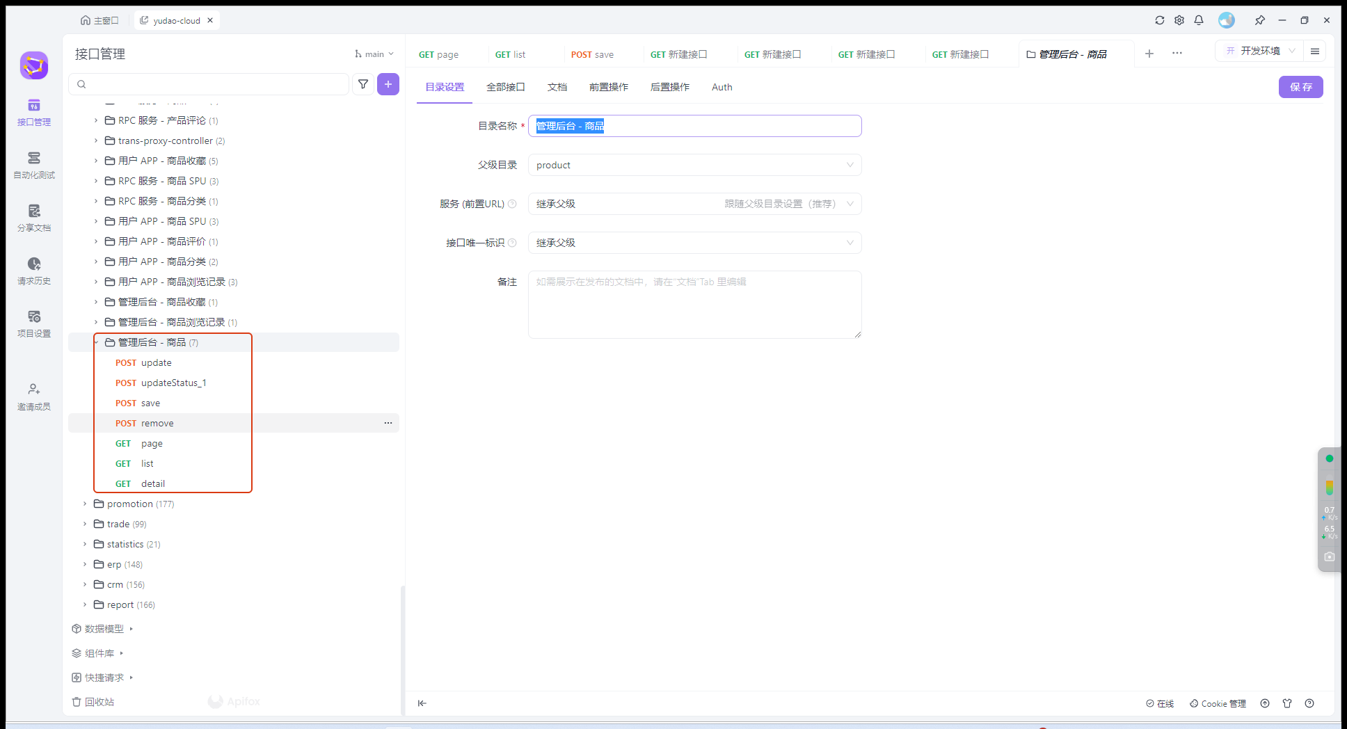This screenshot has width=1347, height=729.
Task: Click the purple plus add button
Action: pyautogui.click(x=388, y=84)
